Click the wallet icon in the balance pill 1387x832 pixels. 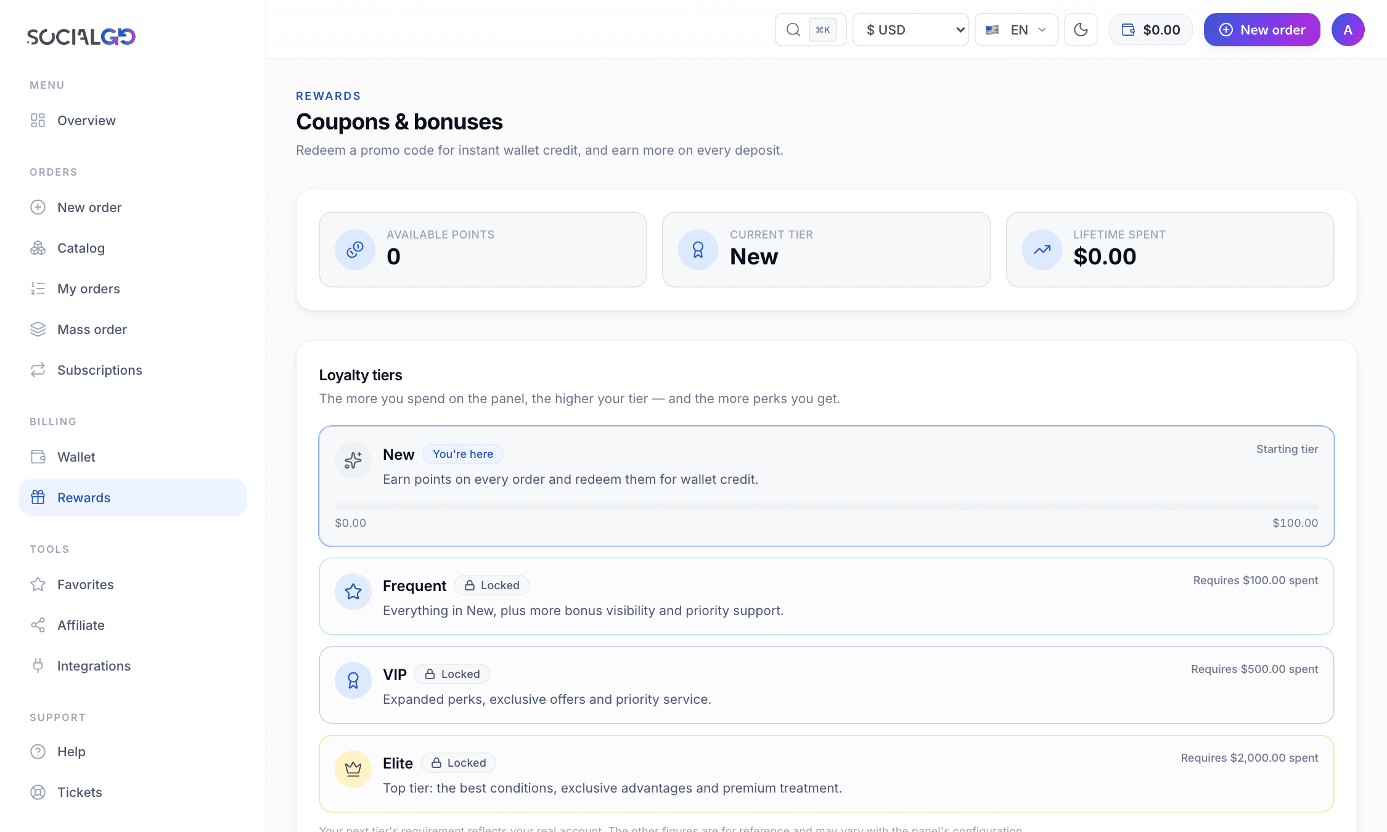tap(1128, 30)
